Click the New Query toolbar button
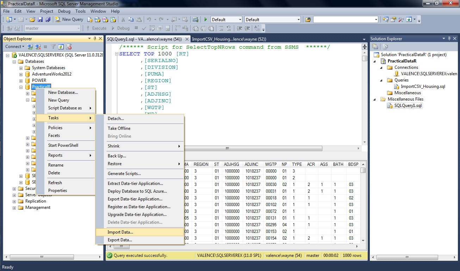The height and width of the screenshot is (271, 460). pyautogui.click(x=69, y=19)
